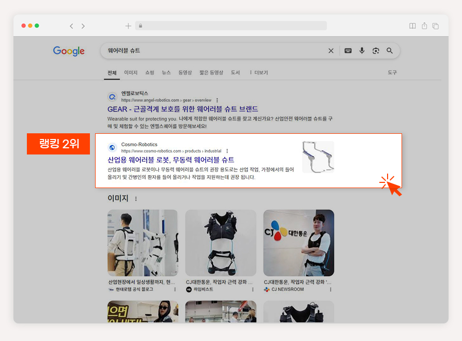Image resolution: width=462 pixels, height=341 pixels.
Task: Go back with the browser back arrow
Action: [x=71, y=26]
